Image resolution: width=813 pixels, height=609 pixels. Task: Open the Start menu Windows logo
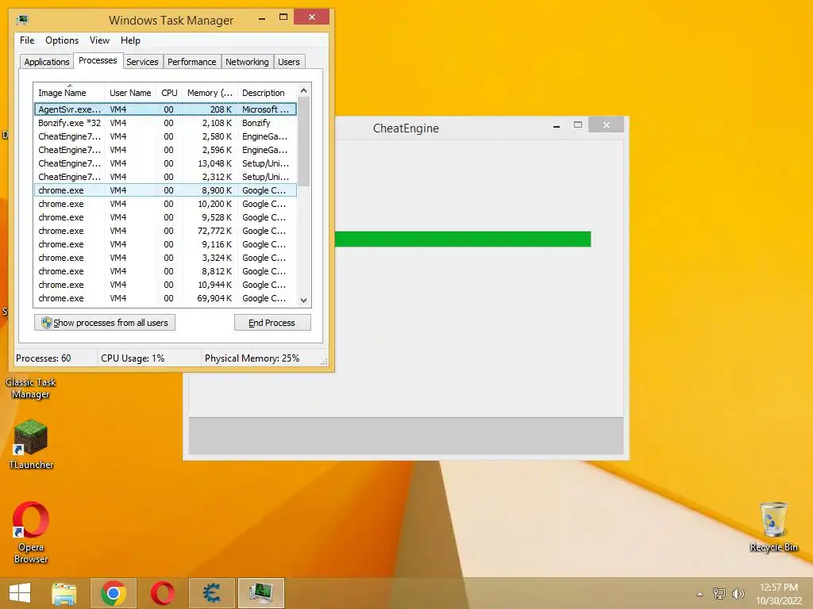click(x=20, y=593)
